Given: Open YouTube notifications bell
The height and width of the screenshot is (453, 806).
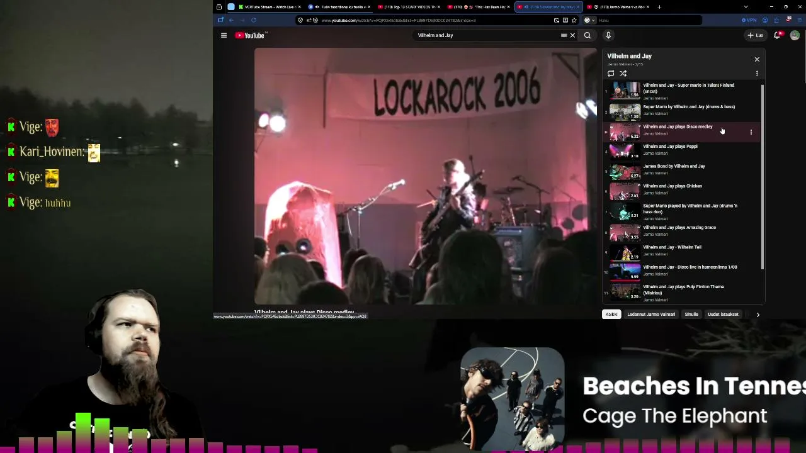Looking at the screenshot, I should (777, 35).
